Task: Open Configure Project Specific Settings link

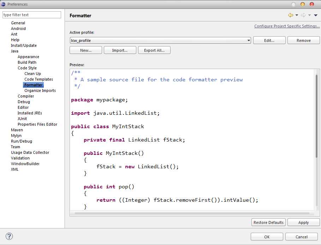Action: 287,26
